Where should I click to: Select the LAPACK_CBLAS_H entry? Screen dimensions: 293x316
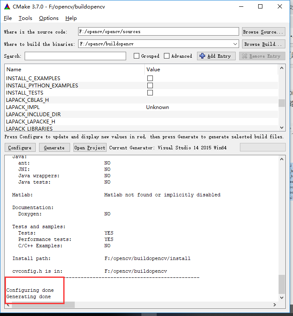pyautogui.click(x=28, y=100)
